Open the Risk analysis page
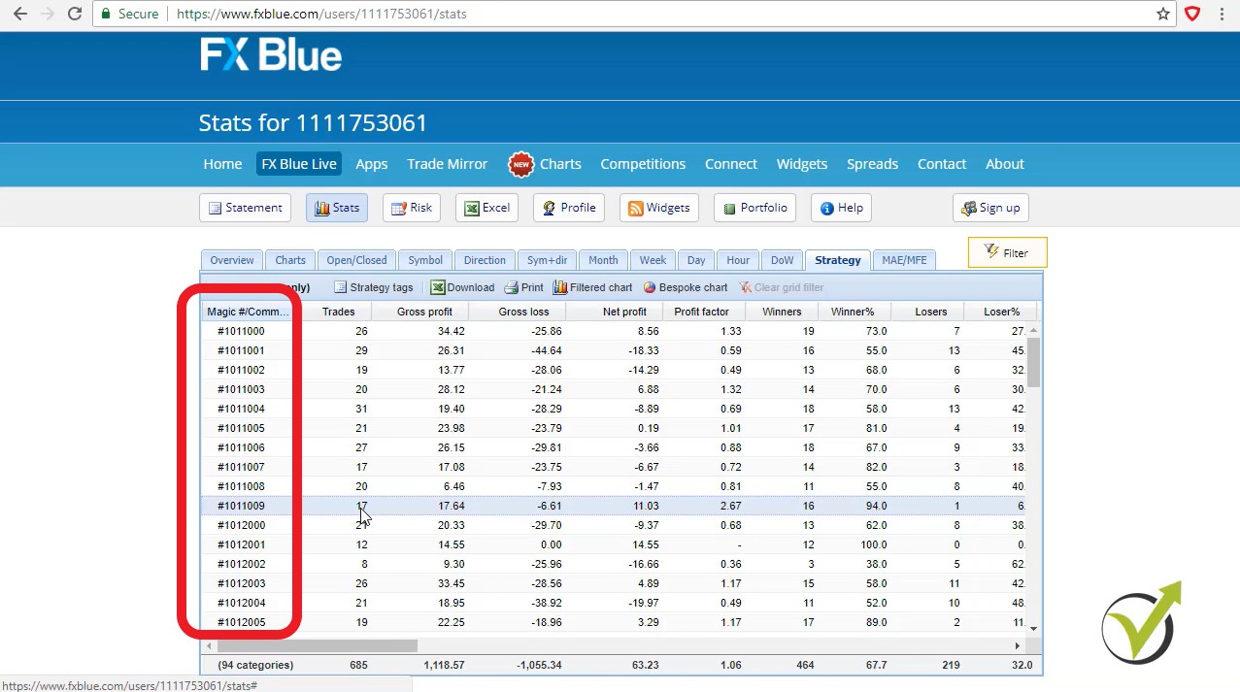 (x=411, y=207)
